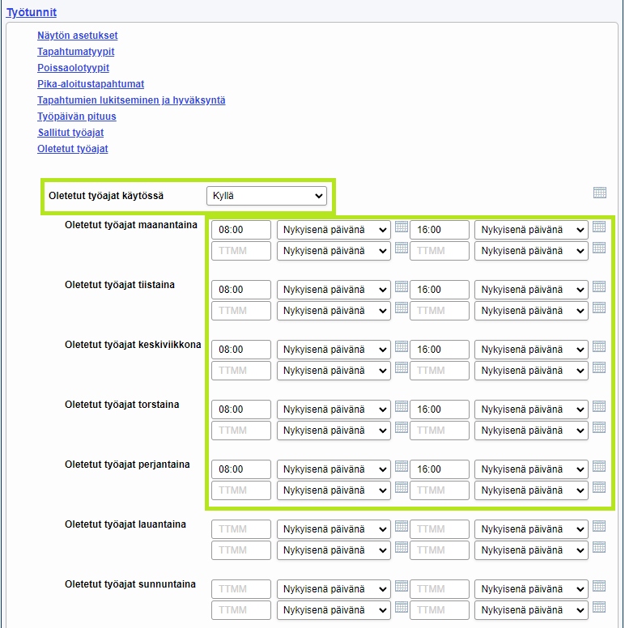Viewport: 625px width, 628px height.
Task: Open Tapahtumatyypit link
Action: coord(76,52)
